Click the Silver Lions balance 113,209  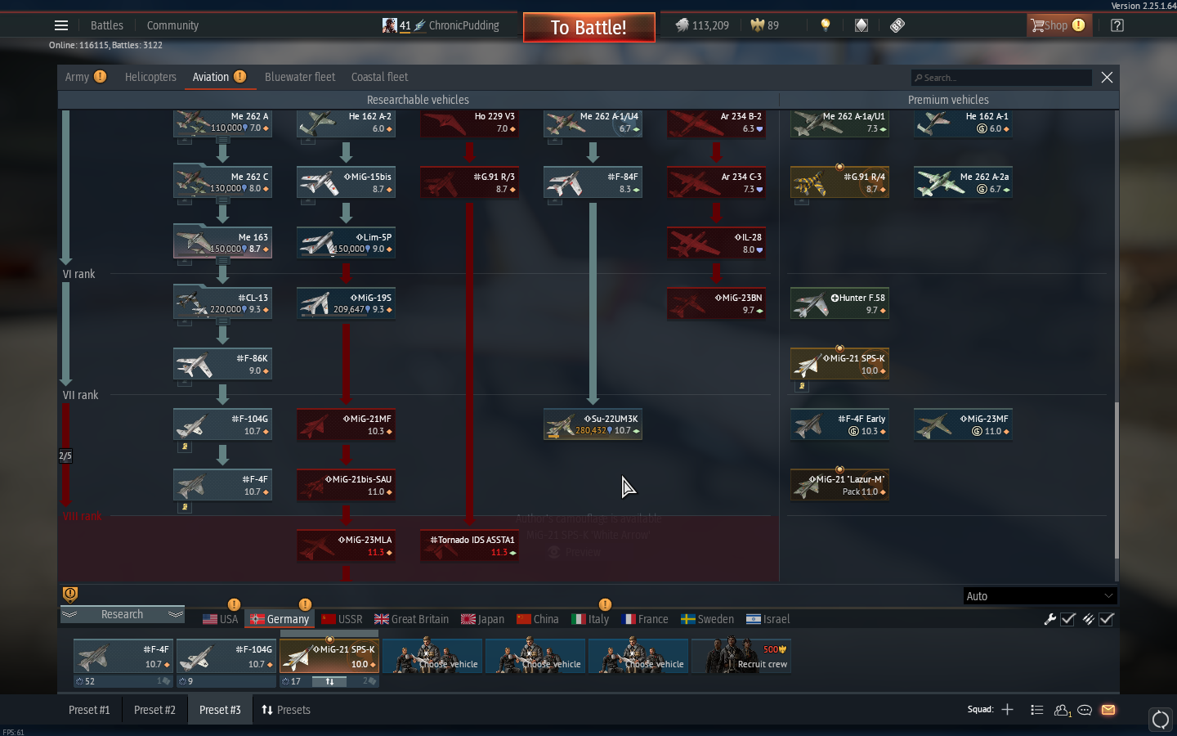702,25
